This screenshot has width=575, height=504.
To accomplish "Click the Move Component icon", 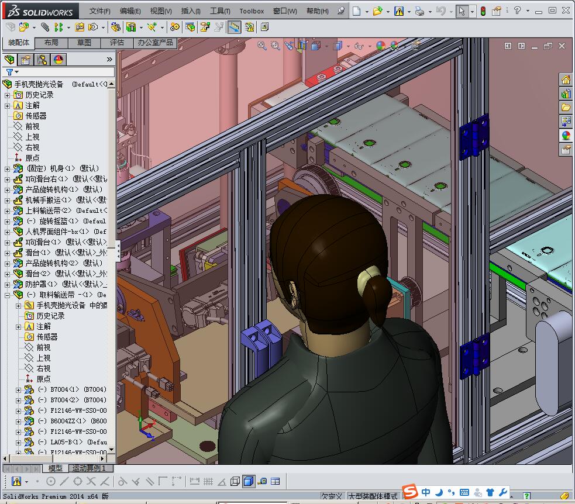I will pyautogui.click(x=93, y=27).
